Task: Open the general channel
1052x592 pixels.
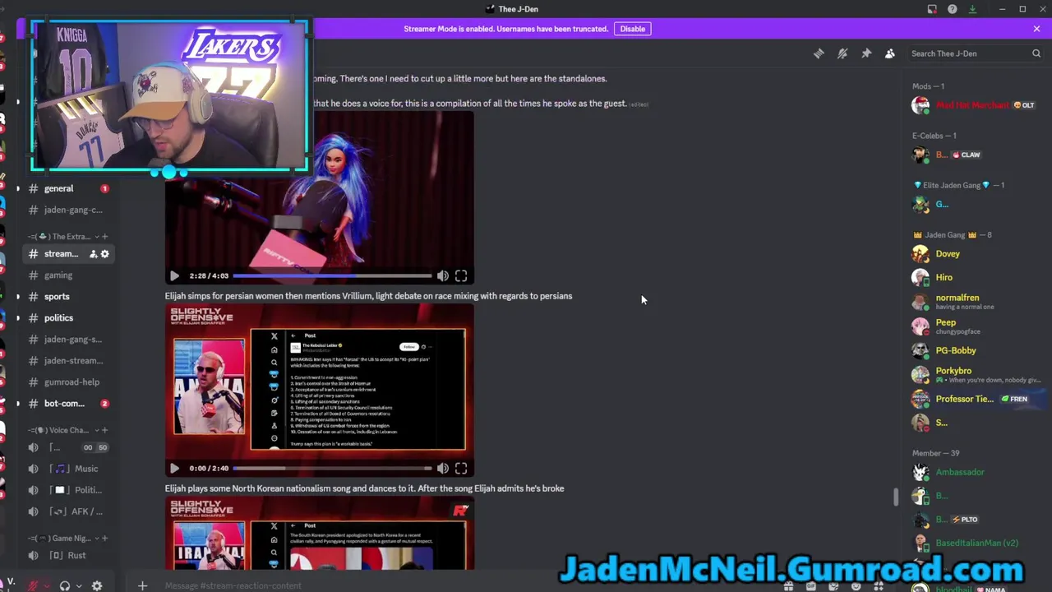Action: (67, 188)
